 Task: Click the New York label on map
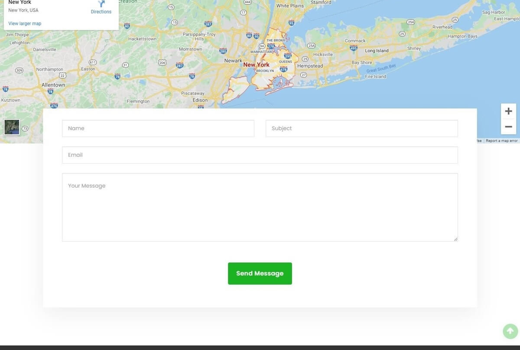[x=256, y=65]
